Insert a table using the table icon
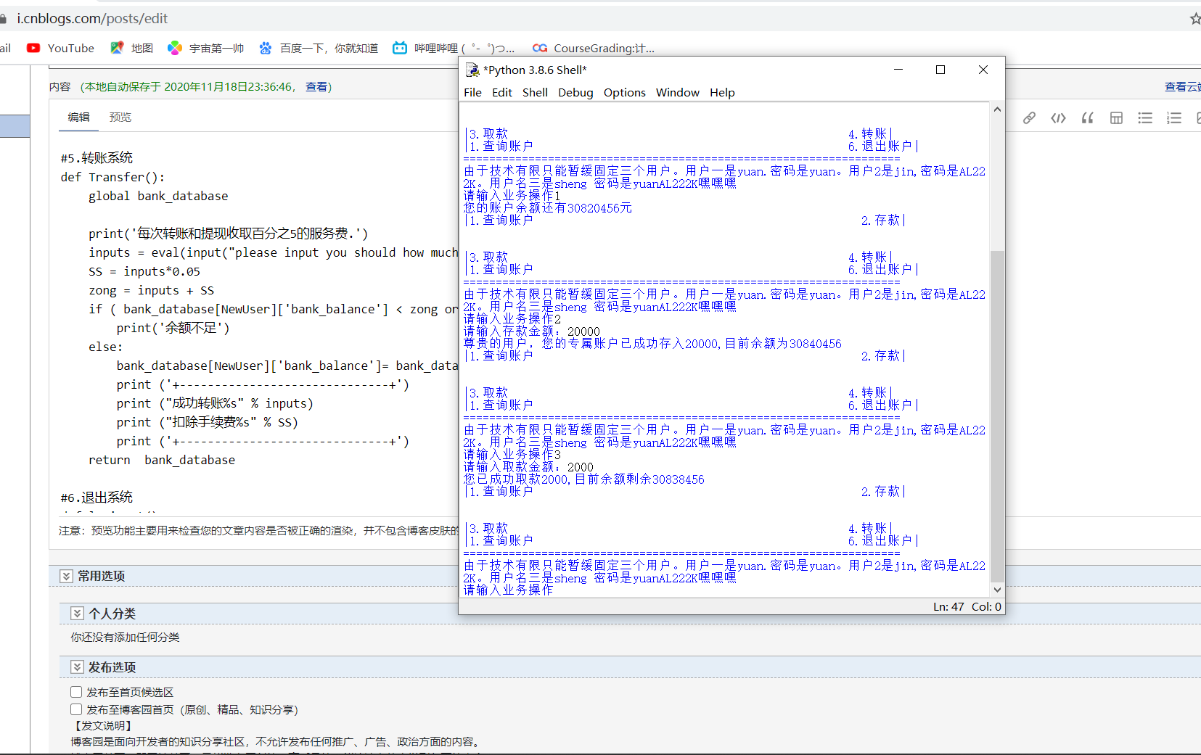The image size is (1201, 755). (1116, 117)
